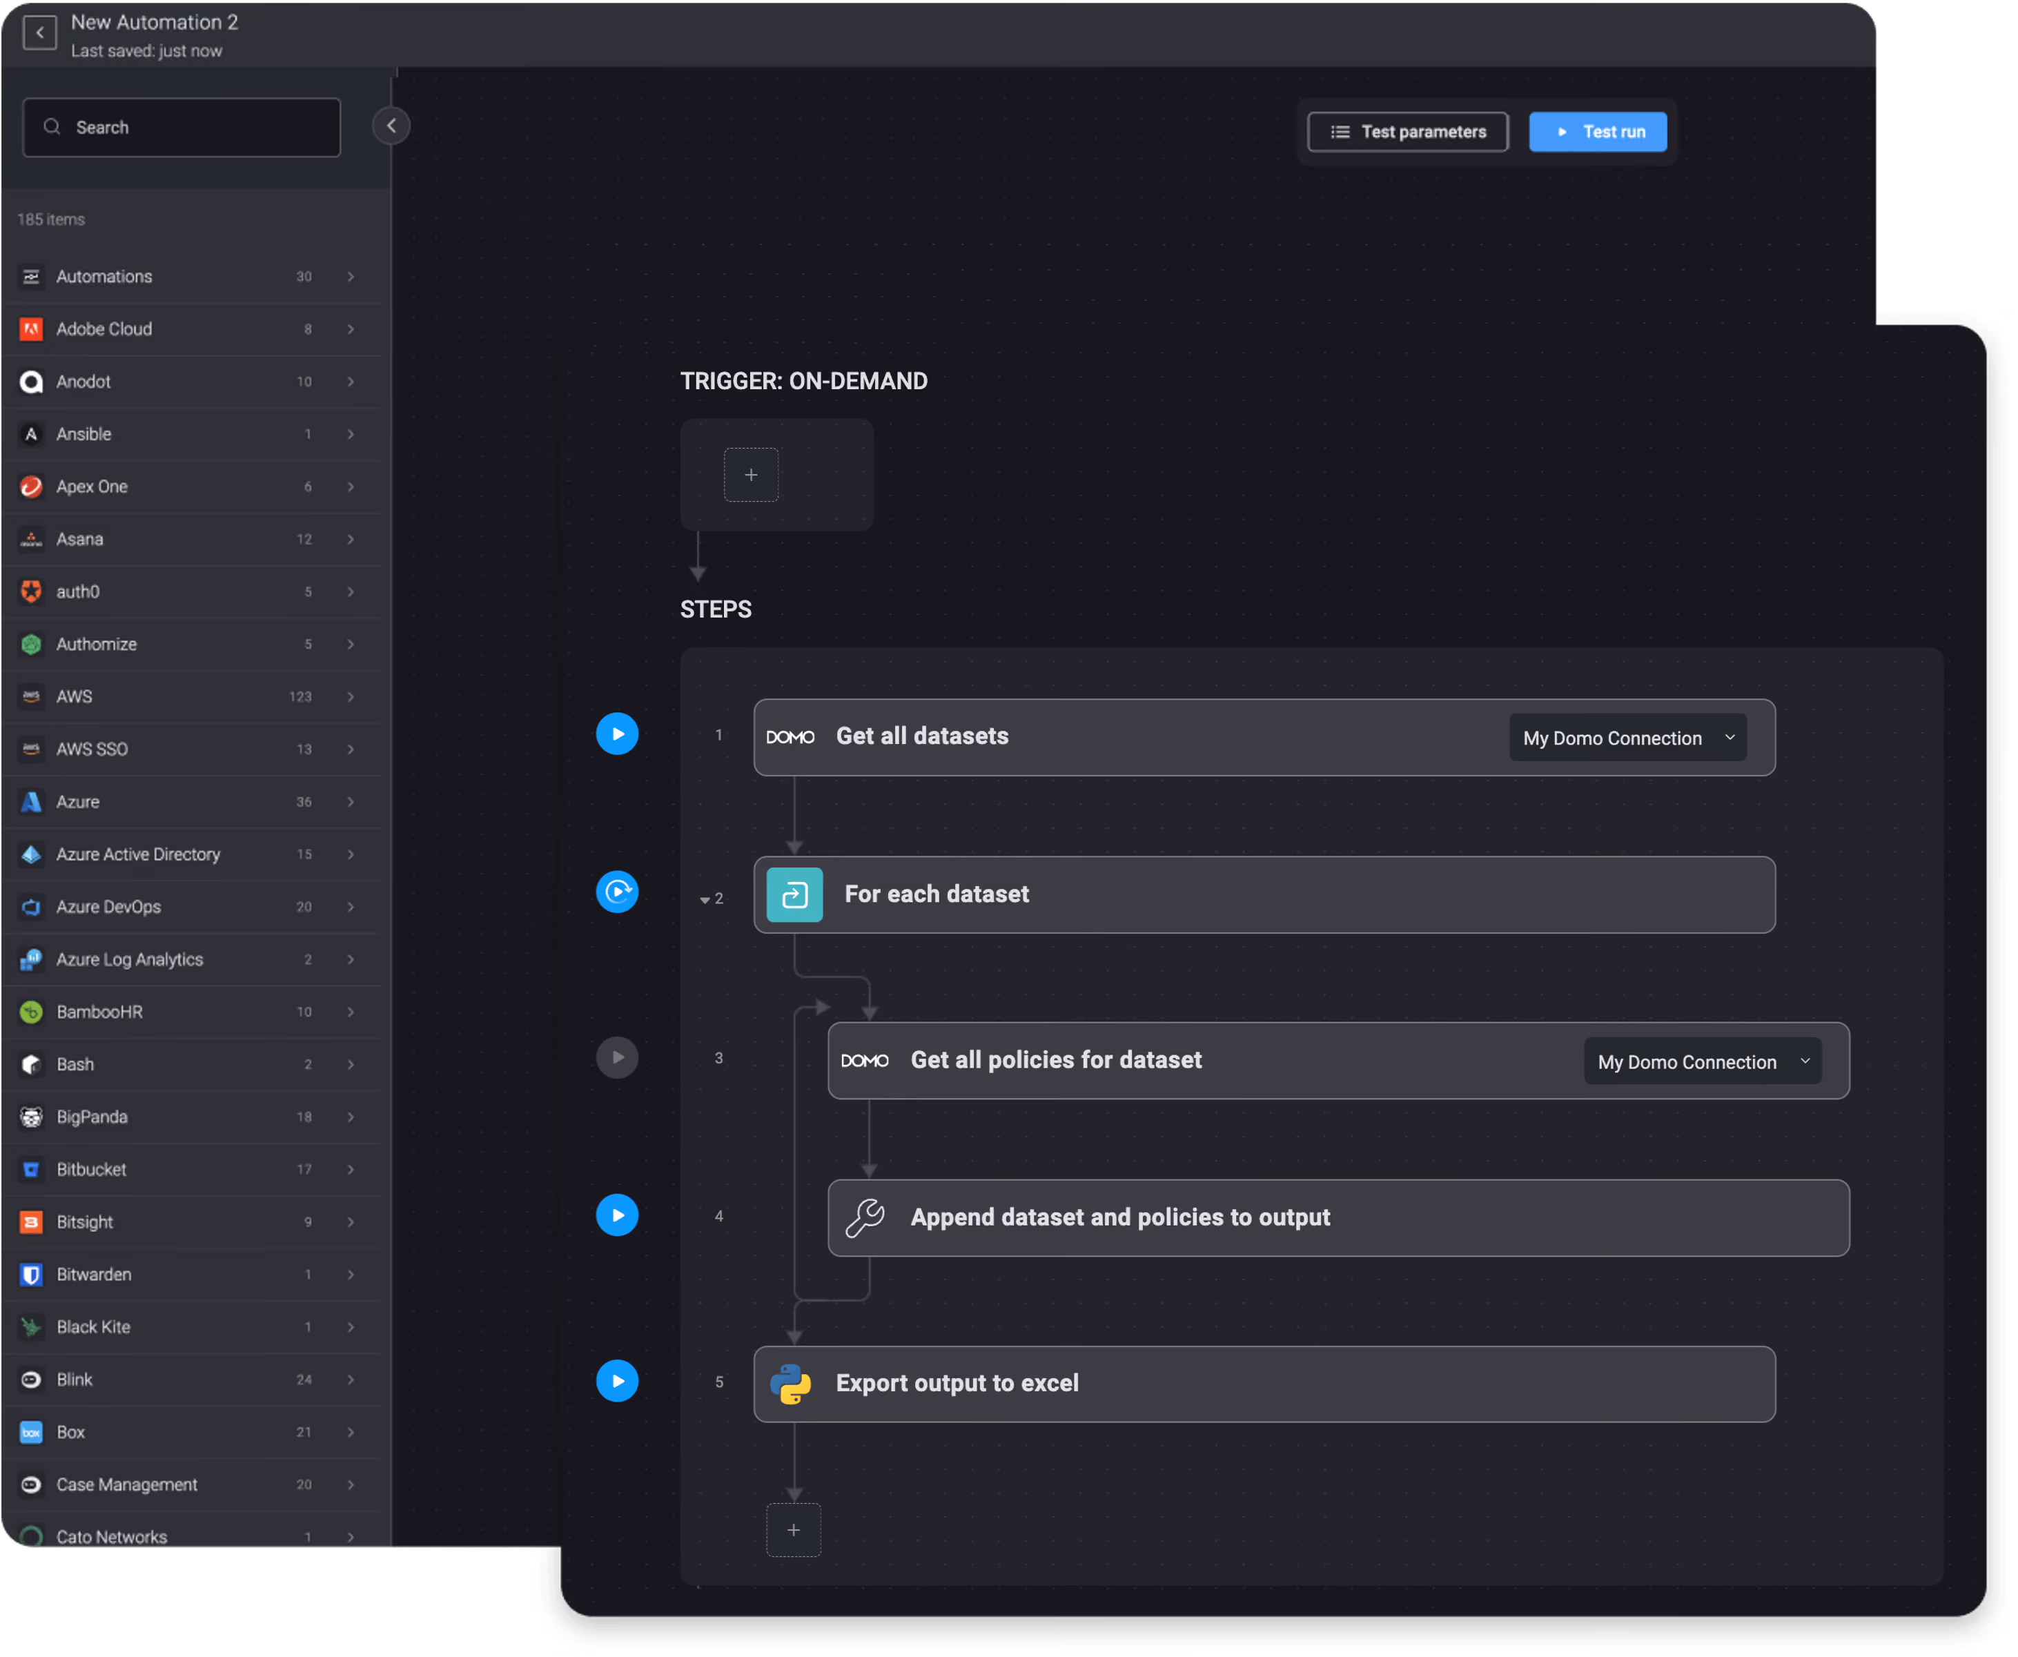Select the Export output to excel step
Viewport: 2018px width, 1657px height.
coord(1264,1384)
